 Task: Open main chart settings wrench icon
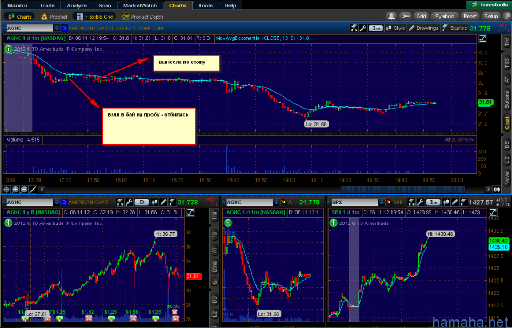point(363,28)
